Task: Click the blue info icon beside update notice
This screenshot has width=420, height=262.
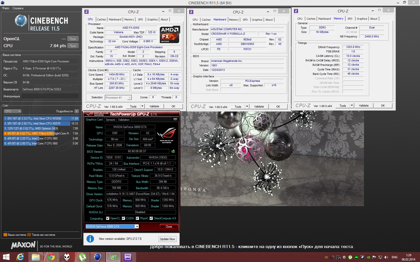Action: 90,239
